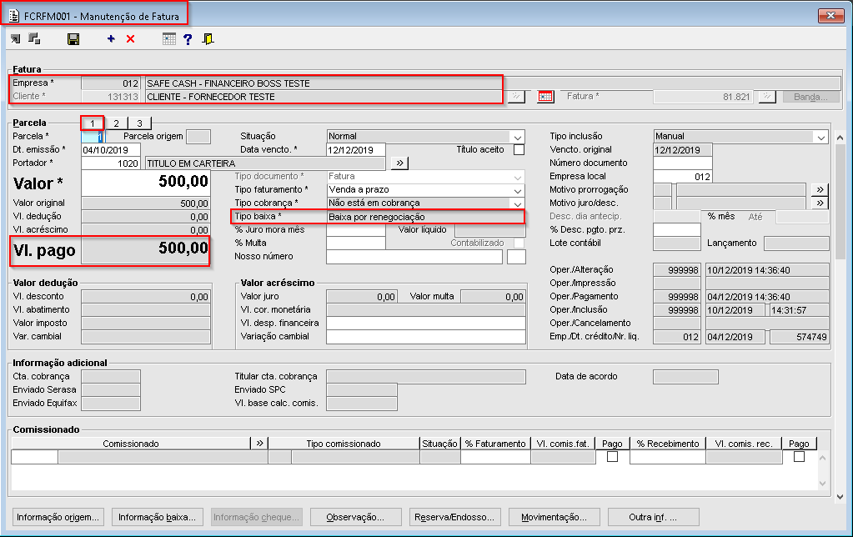Click the Parcela number input field

[92, 137]
